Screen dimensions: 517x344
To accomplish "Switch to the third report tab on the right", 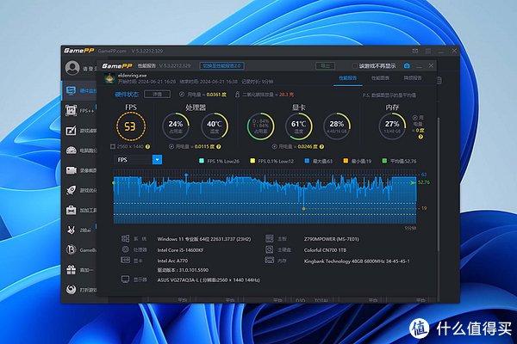I will [413, 78].
